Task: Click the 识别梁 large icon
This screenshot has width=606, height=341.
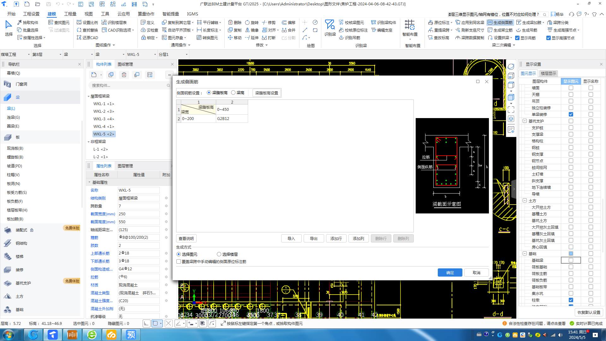Action: pos(330,28)
